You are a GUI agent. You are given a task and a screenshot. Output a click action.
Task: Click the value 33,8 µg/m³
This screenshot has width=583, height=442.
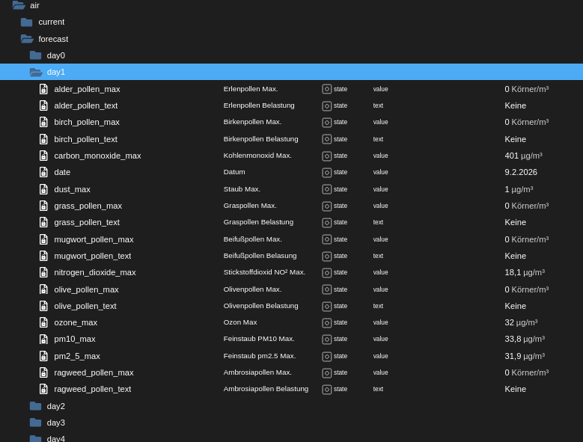[x=525, y=339]
